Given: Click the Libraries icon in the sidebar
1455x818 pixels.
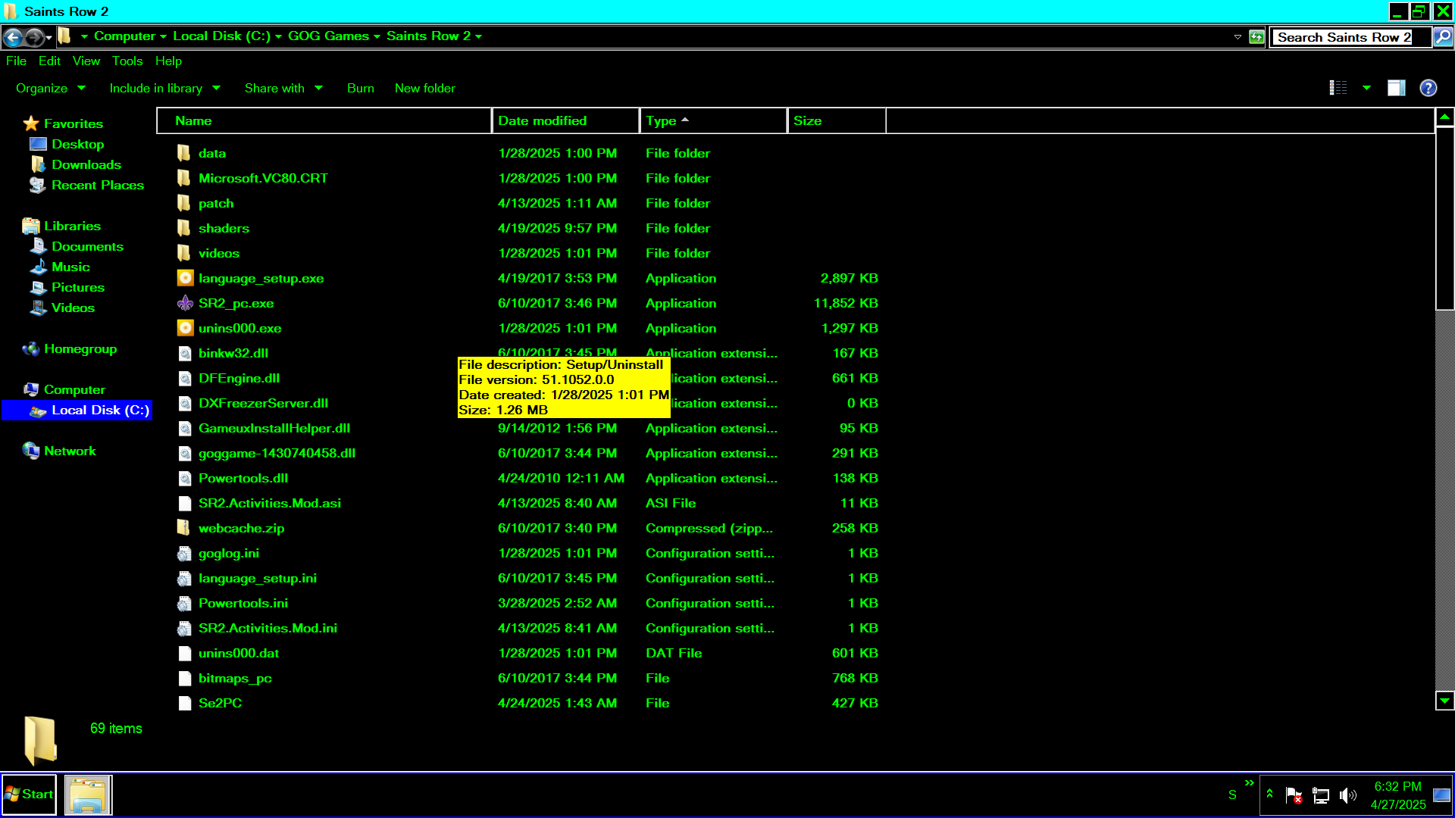Looking at the screenshot, I should [x=31, y=226].
